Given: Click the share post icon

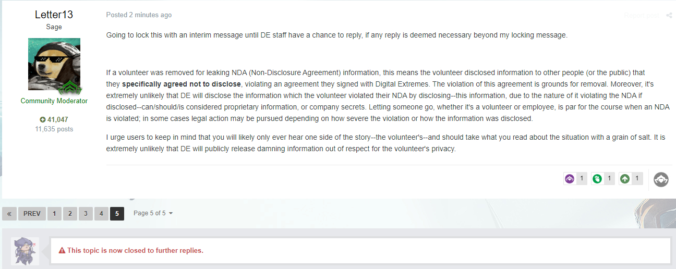Looking at the screenshot, I should coord(669,16).
